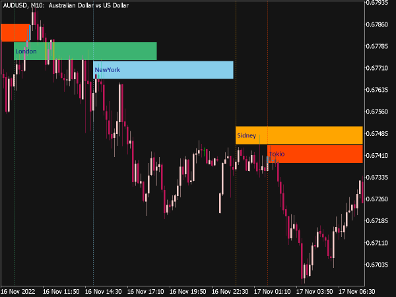Click price level 0.67485 on the scale
The height and width of the screenshot is (297, 396).
[377, 133]
